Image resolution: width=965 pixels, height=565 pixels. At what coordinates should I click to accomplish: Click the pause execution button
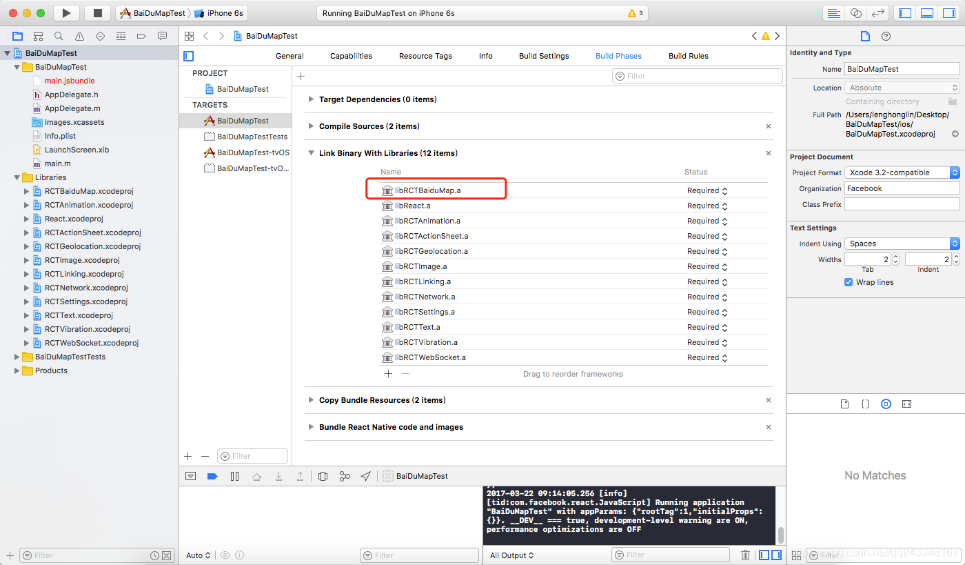[234, 476]
